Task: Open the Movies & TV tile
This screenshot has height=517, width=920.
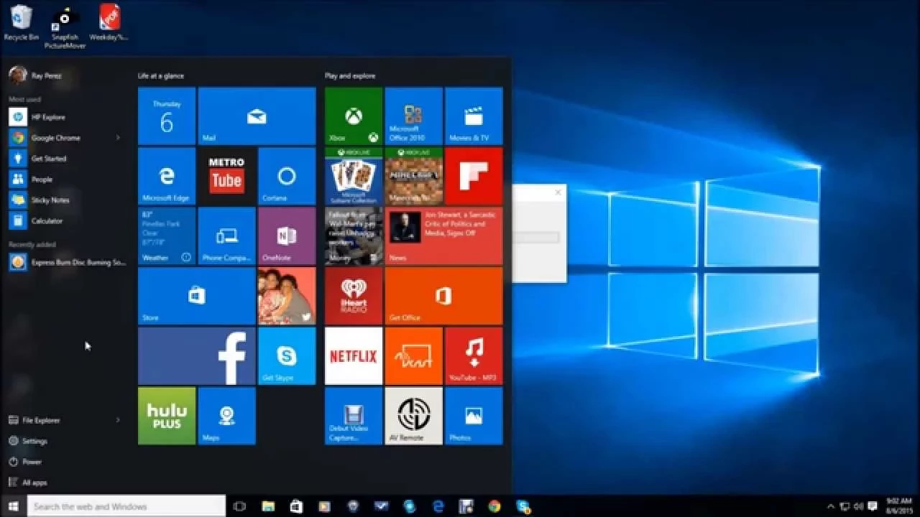Action: click(474, 116)
